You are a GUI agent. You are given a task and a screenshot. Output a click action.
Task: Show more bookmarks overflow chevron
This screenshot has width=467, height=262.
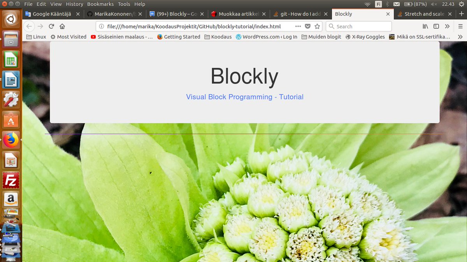[460, 37]
